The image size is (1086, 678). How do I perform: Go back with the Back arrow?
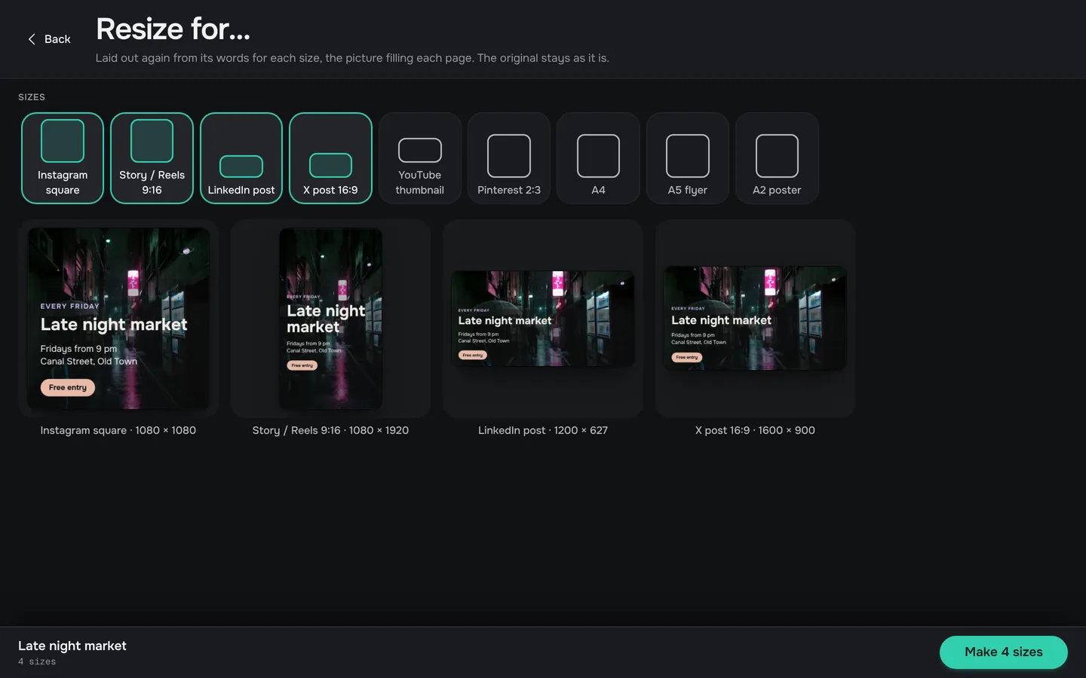[x=49, y=39]
